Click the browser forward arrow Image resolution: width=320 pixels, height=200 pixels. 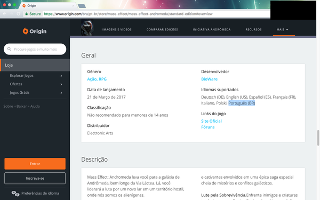pos(11,14)
